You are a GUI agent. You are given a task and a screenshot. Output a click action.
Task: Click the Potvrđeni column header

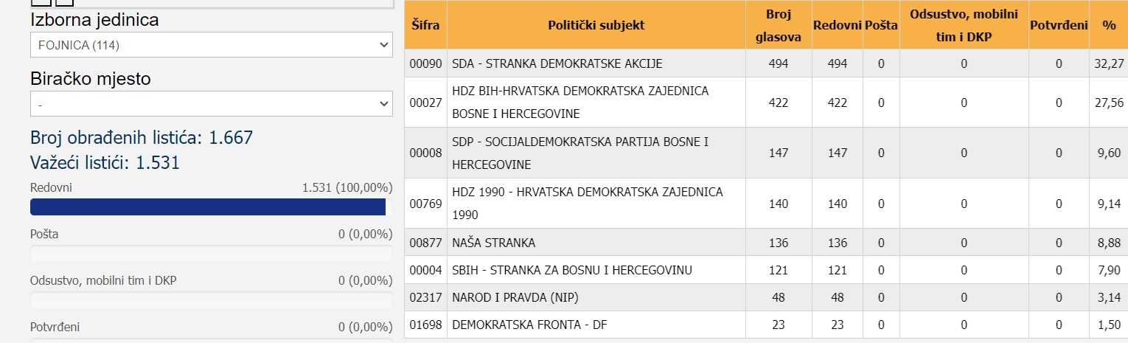1059,25
